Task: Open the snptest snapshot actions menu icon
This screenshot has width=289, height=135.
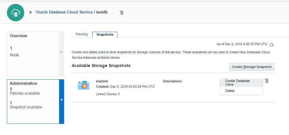Action: pos(267,81)
